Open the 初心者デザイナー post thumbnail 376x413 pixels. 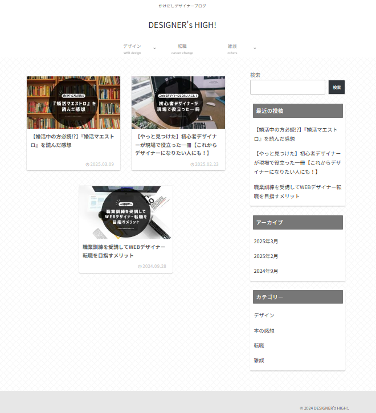[x=178, y=103]
